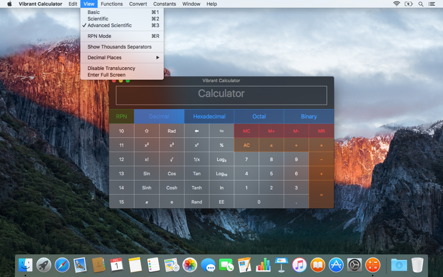Image resolution: width=443 pixels, height=277 pixels.
Task: Click the orange equals key
Action: (x=321, y=195)
